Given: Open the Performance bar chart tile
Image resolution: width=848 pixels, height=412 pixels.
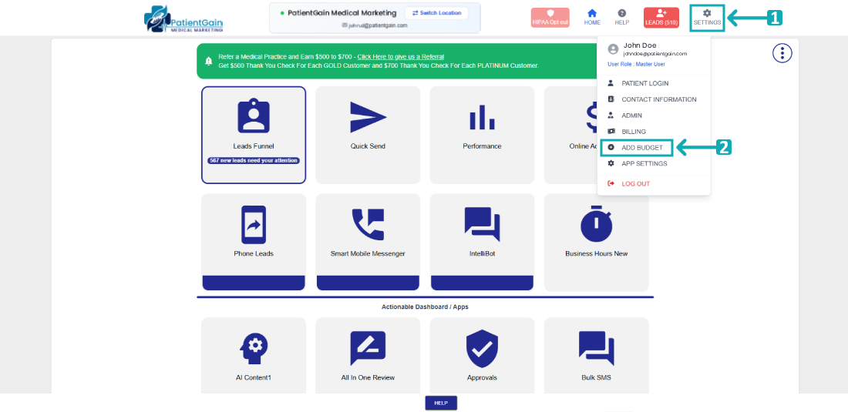Looking at the screenshot, I should [482, 135].
